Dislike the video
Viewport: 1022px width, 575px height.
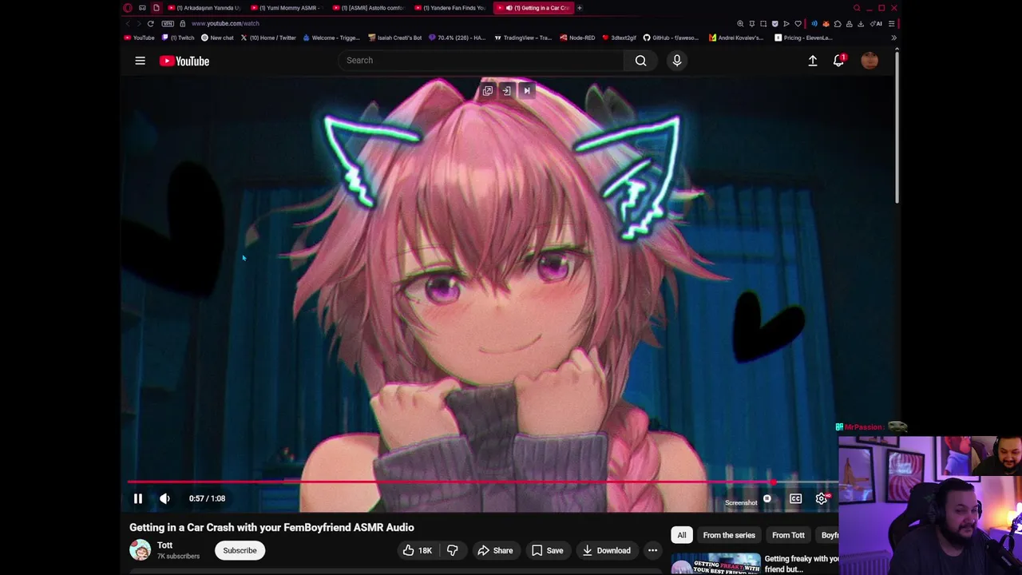453,550
